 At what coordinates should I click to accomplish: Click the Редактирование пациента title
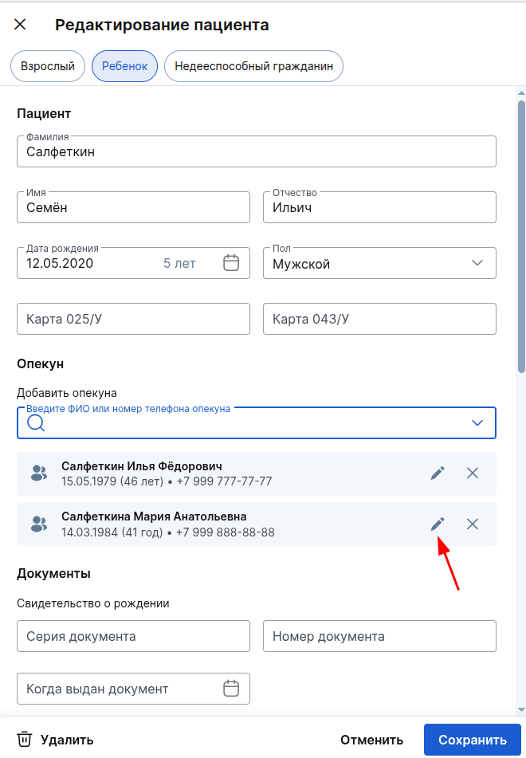pos(162,25)
